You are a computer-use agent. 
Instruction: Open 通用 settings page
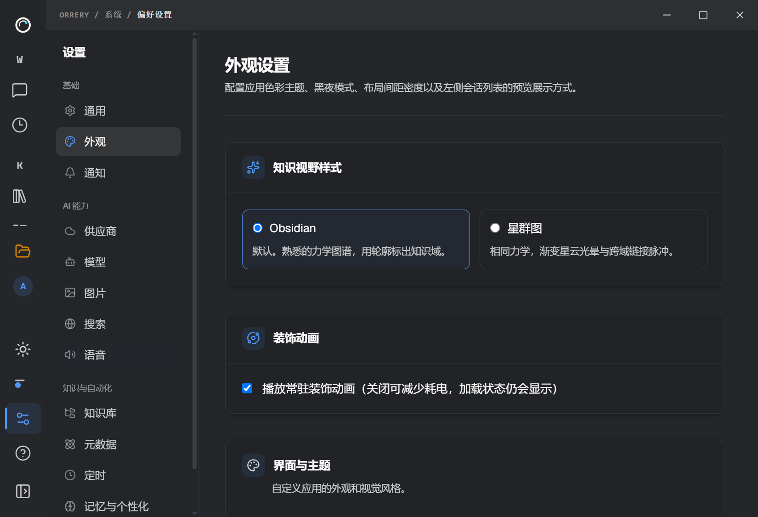[119, 111]
